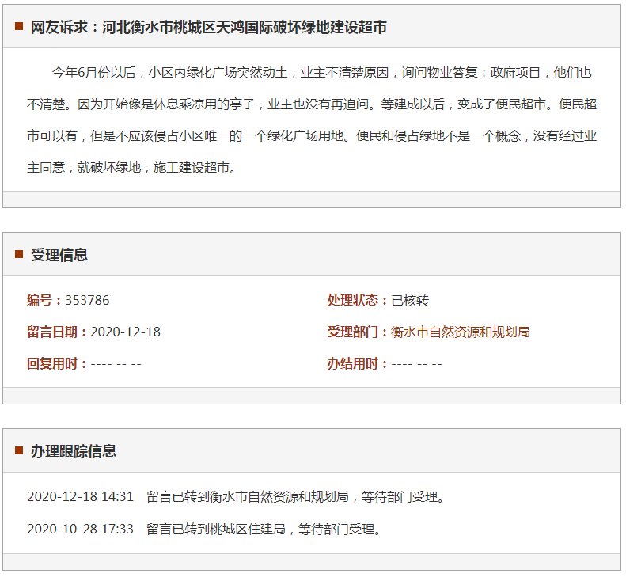Click the message date 2020-12-18 value

(x=125, y=332)
